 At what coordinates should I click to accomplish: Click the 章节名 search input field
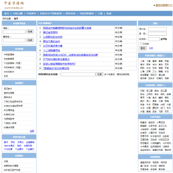[14, 40]
